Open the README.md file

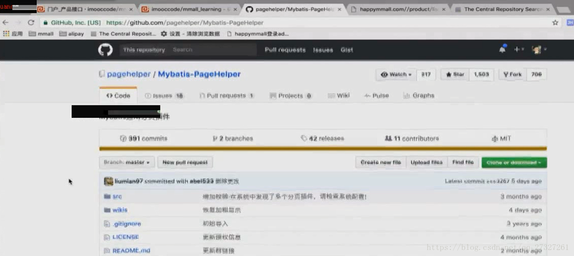(131, 251)
